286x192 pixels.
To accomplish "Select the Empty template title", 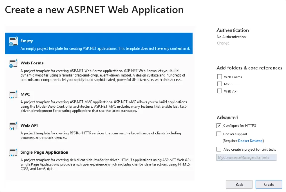I will point(27,41).
